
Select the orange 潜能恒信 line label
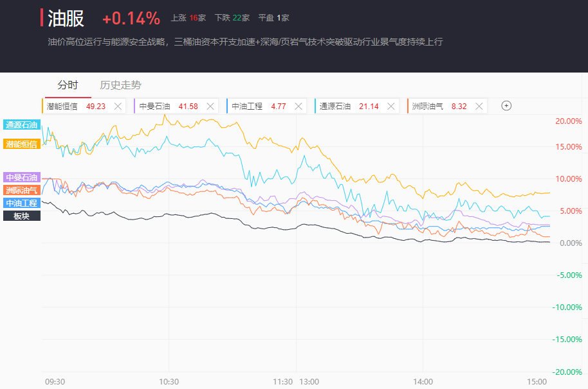22,144
